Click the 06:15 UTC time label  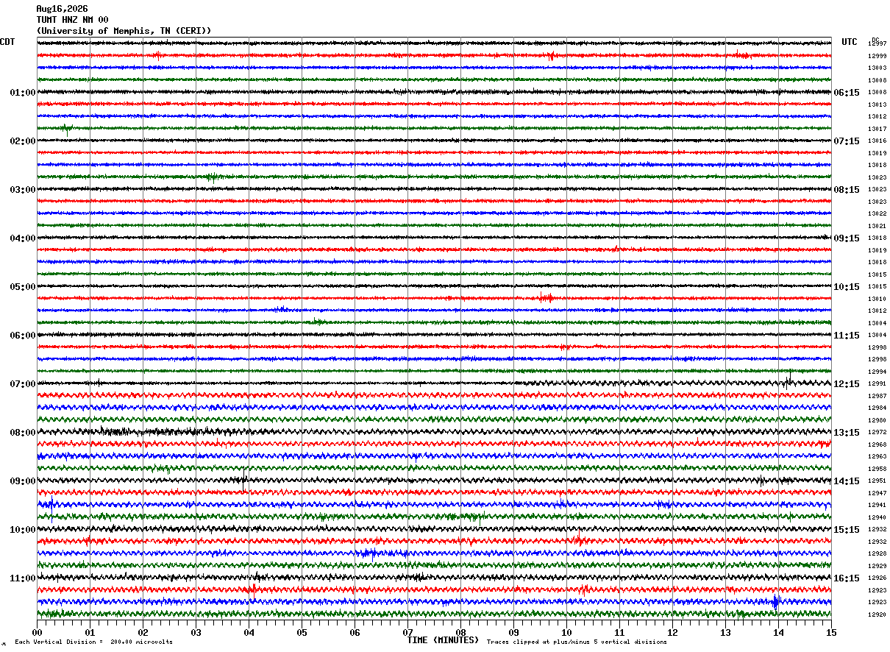coord(847,93)
